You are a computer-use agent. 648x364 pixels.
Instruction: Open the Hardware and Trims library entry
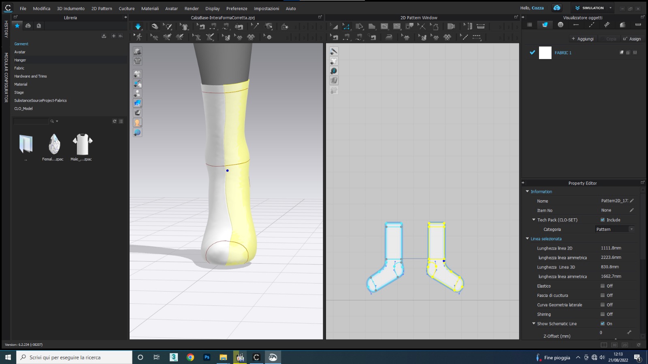click(x=30, y=76)
